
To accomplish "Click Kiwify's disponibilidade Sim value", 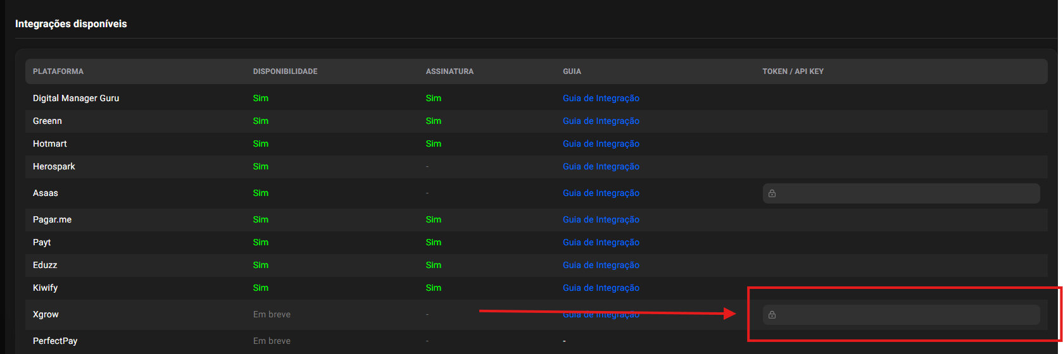I will 261,288.
